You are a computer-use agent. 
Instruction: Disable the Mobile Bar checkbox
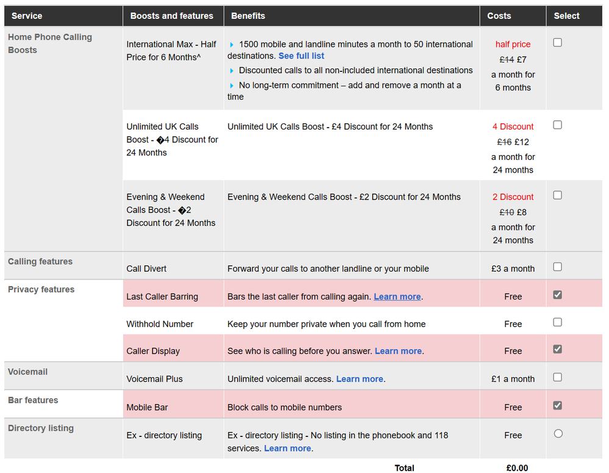(557, 405)
